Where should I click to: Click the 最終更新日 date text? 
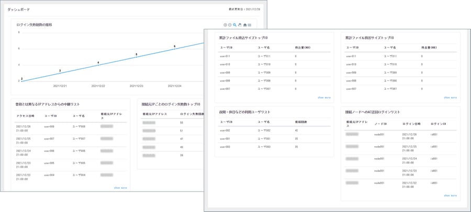pos(244,9)
